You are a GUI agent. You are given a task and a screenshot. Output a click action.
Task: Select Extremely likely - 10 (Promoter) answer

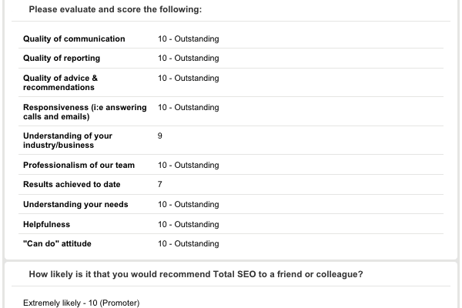click(82, 303)
